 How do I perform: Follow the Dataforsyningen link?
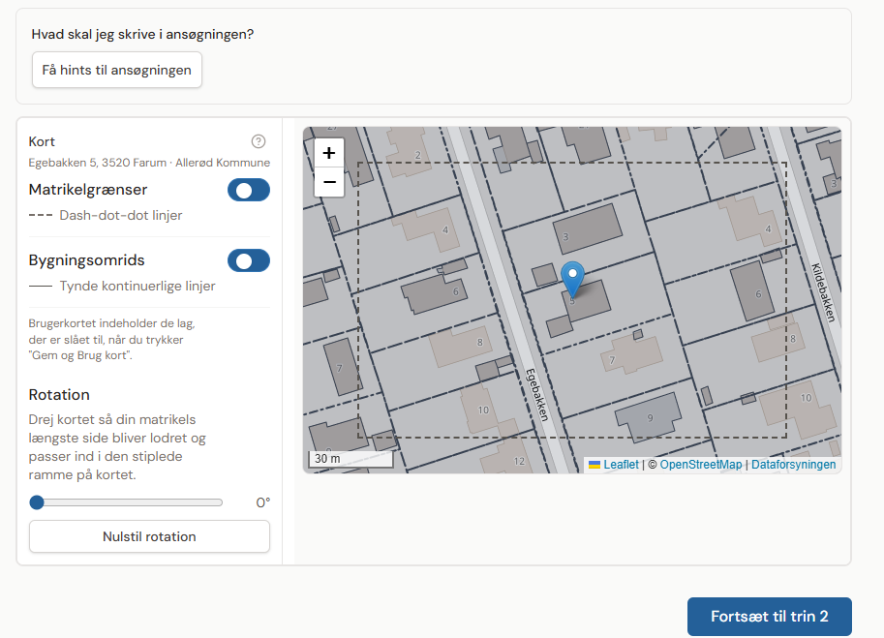793,465
